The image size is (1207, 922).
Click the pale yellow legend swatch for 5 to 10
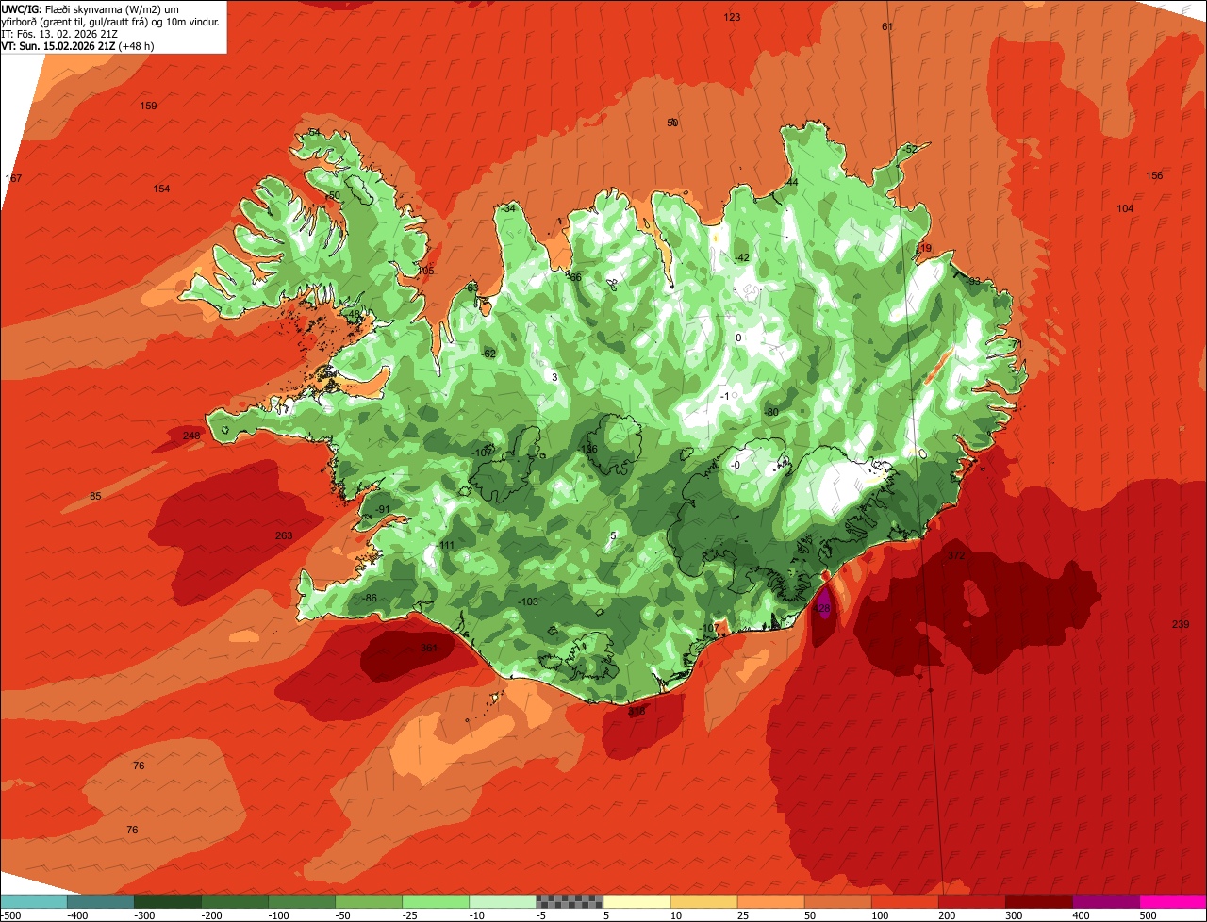(x=637, y=901)
